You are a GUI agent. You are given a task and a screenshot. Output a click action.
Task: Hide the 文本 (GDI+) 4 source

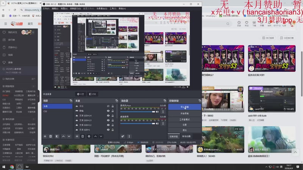tap(108, 116)
